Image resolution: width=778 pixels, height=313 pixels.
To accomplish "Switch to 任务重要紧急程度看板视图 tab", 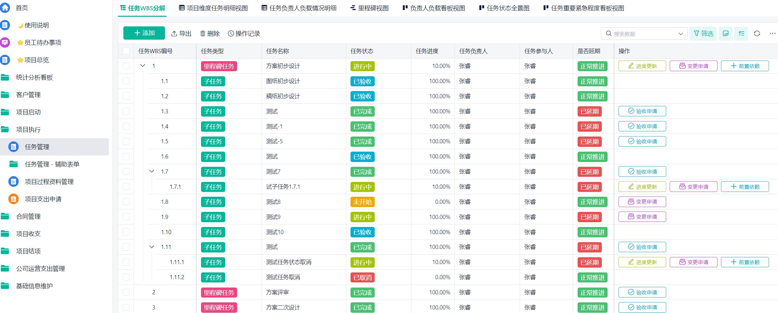I will tap(584, 8).
